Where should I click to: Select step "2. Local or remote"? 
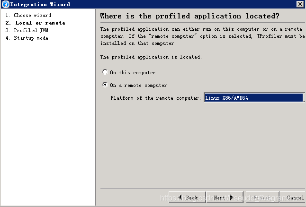click(x=36, y=23)
